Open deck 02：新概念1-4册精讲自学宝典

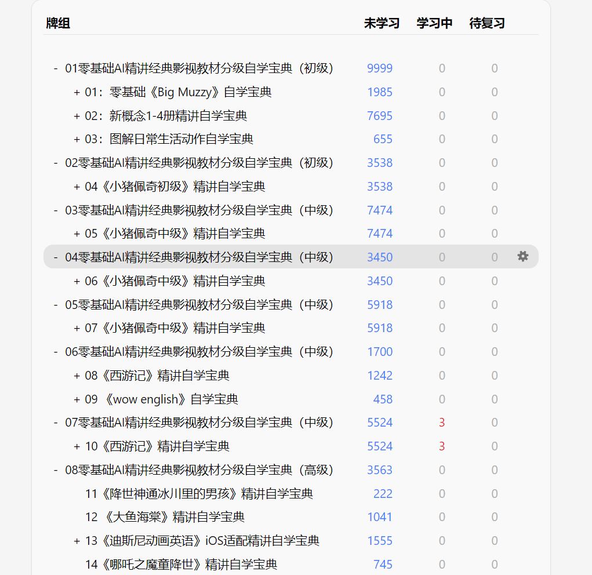[166, 116]
